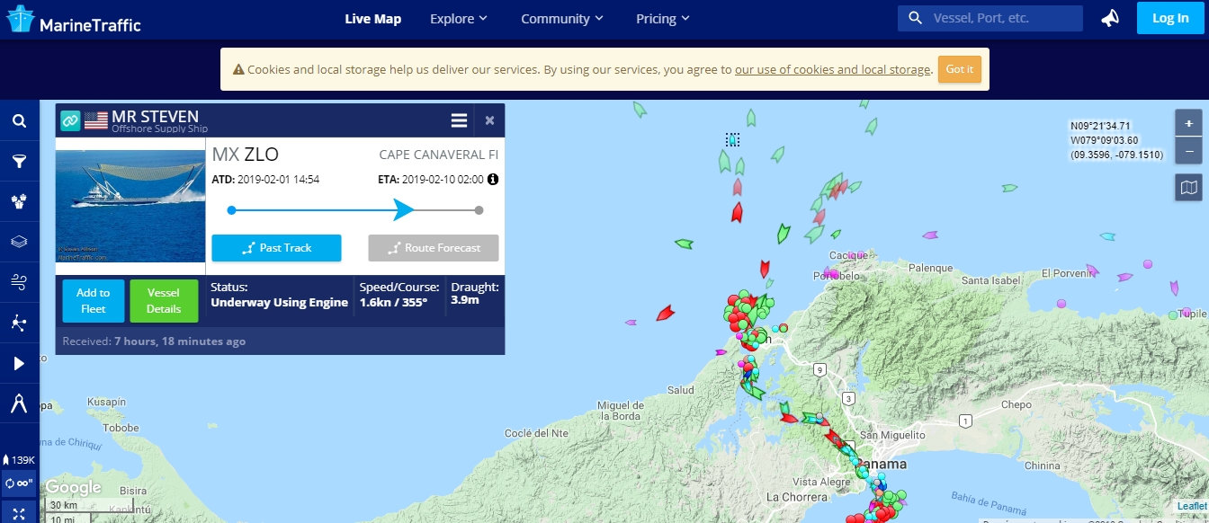This screenshot has height=523, width=1209.
Task: Click the US flag icon in vessel popup
Action: click(x=96, y=120)
